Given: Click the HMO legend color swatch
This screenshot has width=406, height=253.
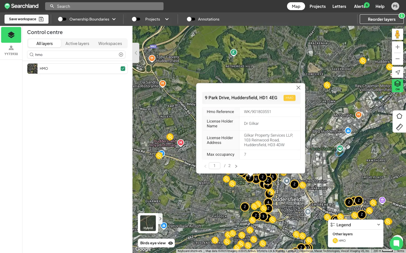Looking at the screenshot, I should point(335,241).
